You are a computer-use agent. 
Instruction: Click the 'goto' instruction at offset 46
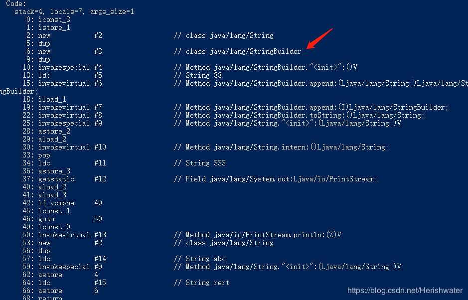(46, 219)
